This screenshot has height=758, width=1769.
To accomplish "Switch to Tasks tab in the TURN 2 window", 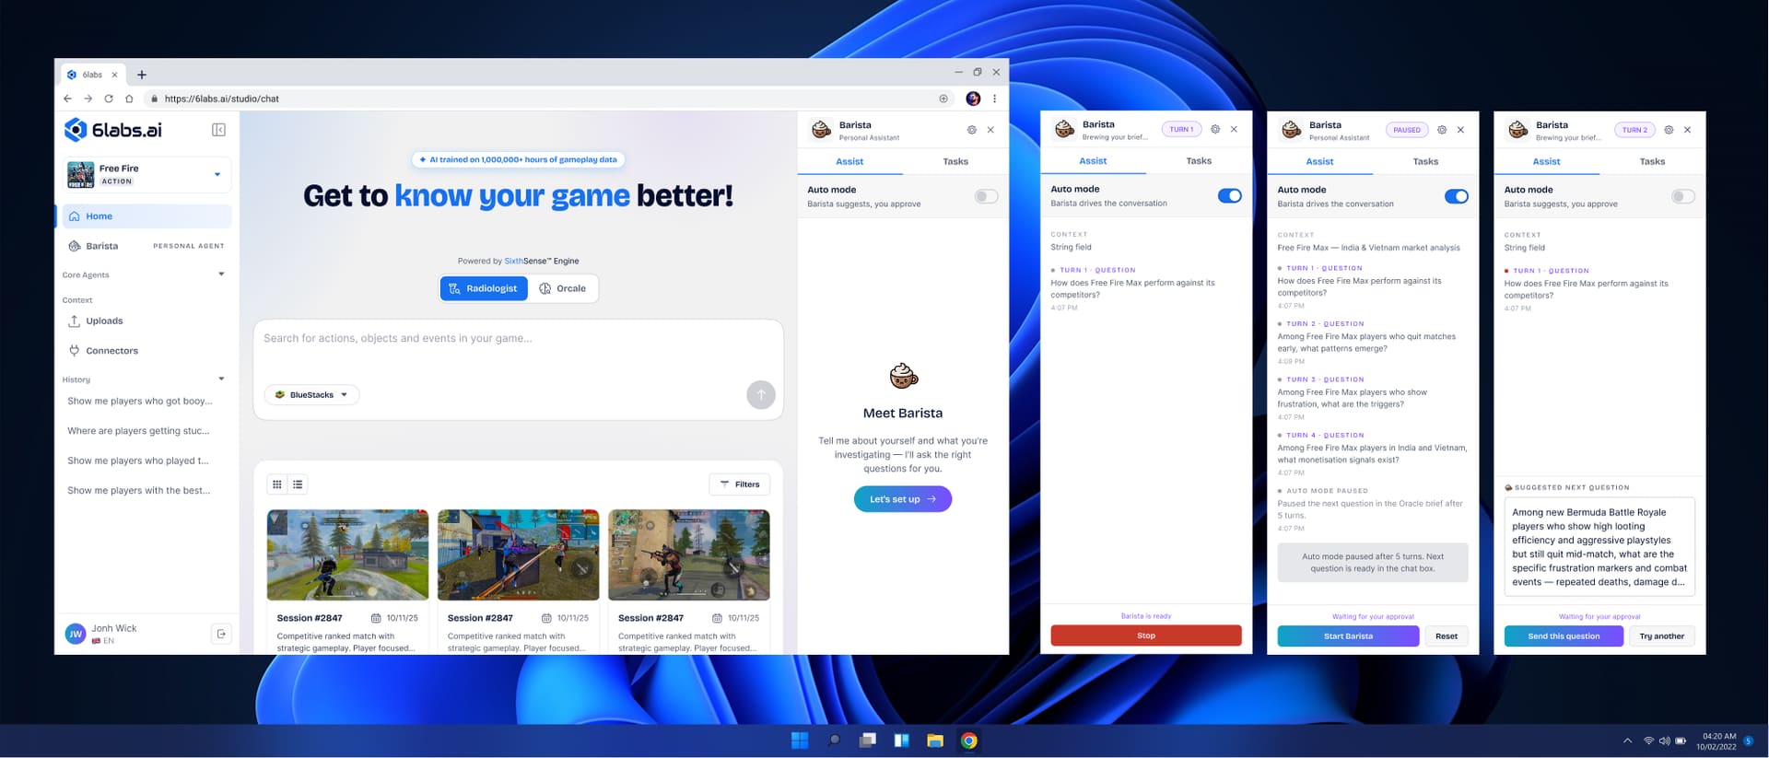I will tap(1652, 162).
